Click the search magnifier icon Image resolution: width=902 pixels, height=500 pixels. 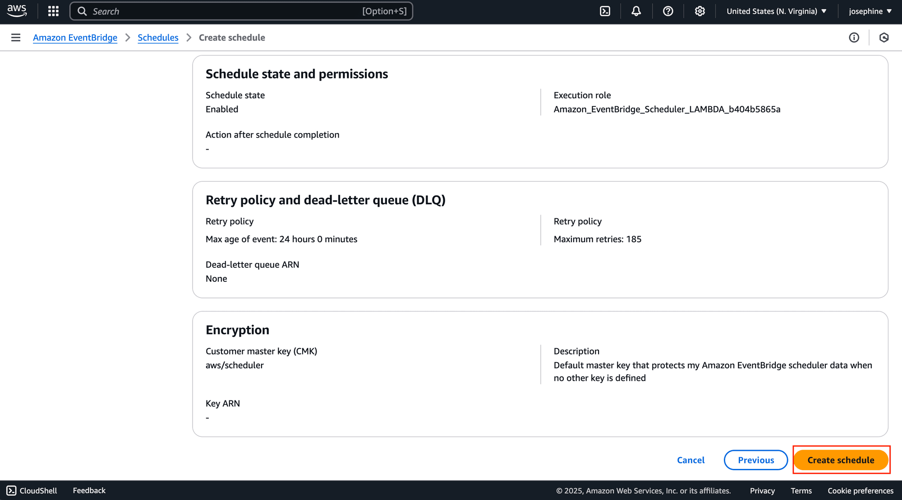(82, 11)
